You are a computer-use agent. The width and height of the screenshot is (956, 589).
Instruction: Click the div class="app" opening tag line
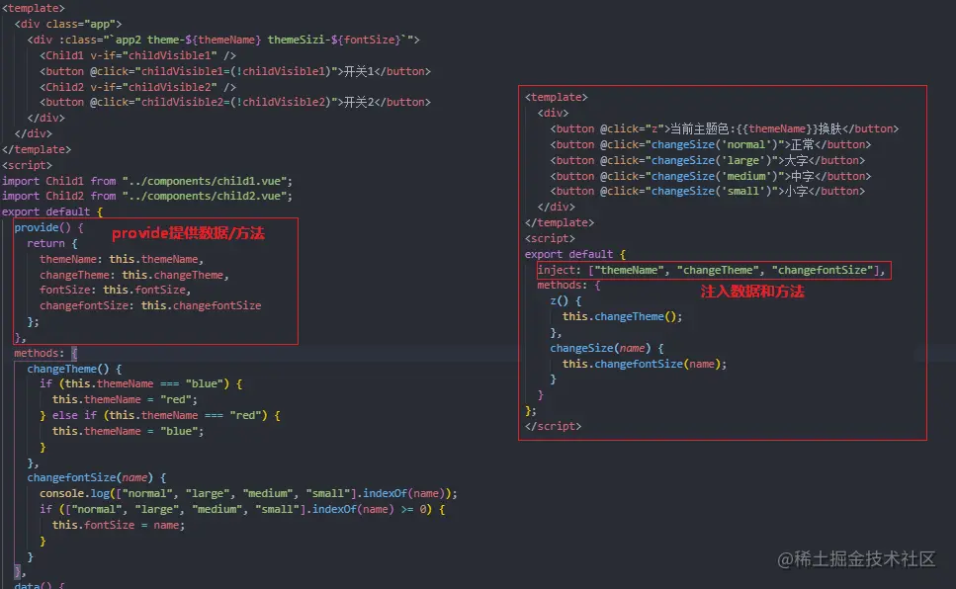pyautogui.click(x=68, y=24)
